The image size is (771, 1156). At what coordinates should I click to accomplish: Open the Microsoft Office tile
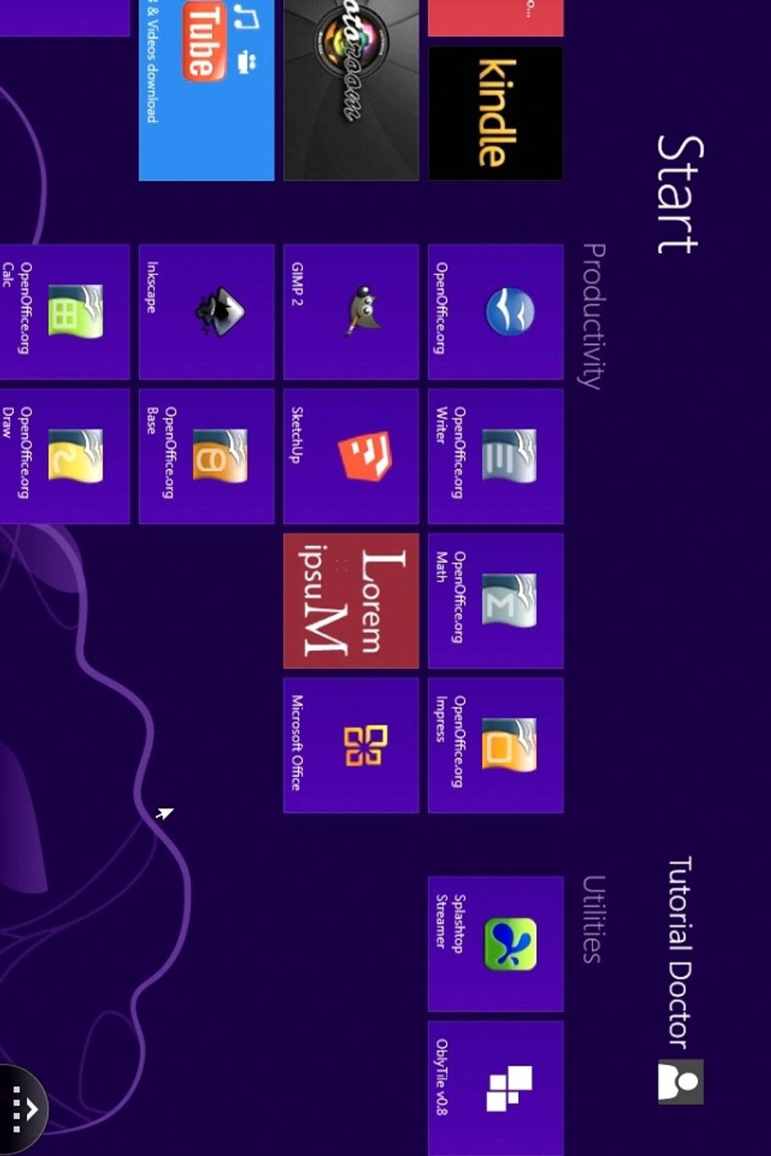(x=351, y=745)
